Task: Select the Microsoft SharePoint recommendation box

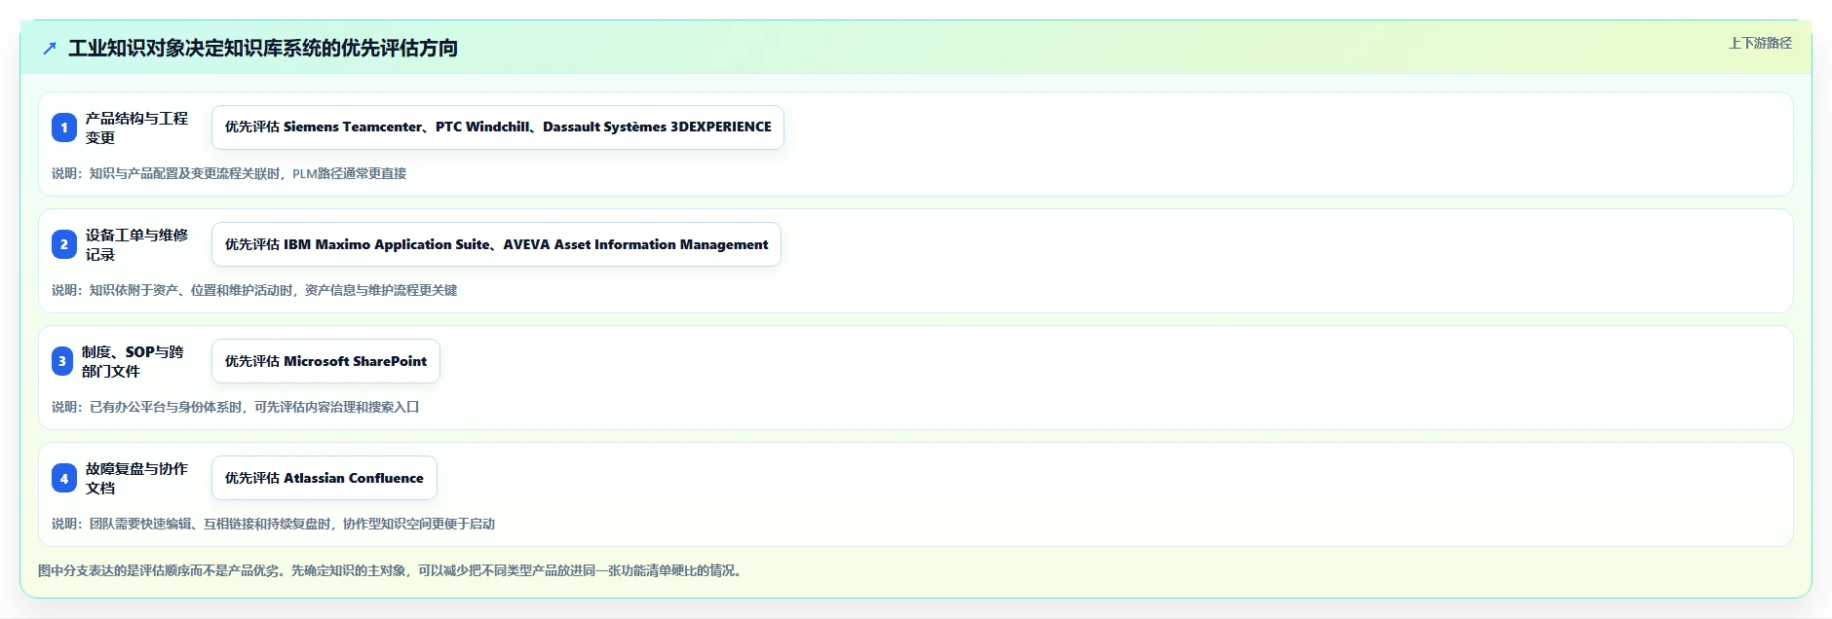Action: point(325,361)
